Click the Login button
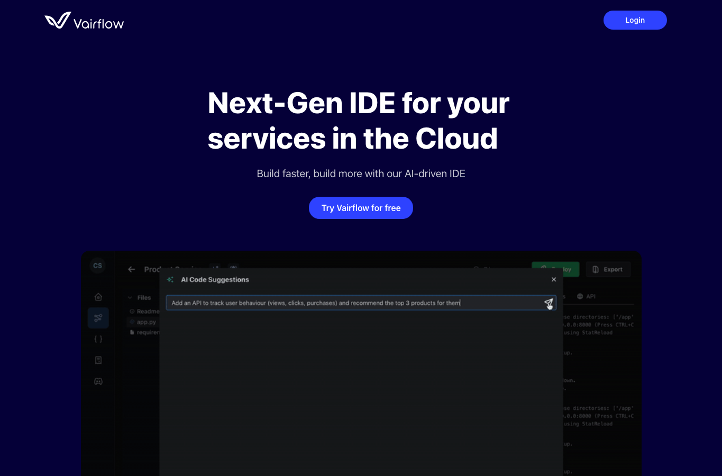Image resolution: width=722 pixels, height=476 pixels. tap(635, 20)
